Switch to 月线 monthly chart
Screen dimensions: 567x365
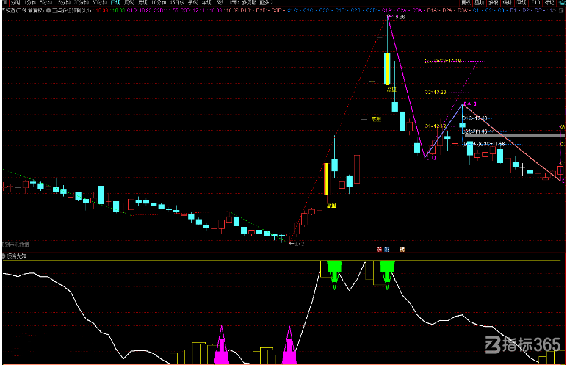(x=142, y=2)
